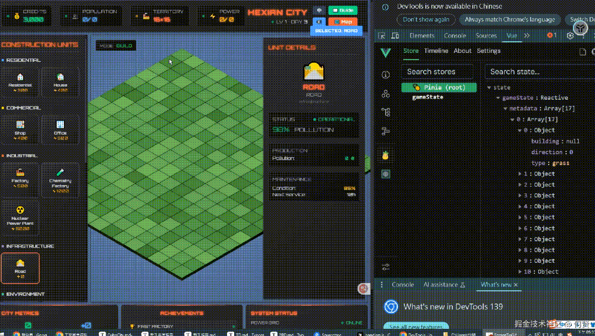Select the Road infrastructure unit
Image resolution: width=595 pixels, height=336 pixels.
(20, 268)
